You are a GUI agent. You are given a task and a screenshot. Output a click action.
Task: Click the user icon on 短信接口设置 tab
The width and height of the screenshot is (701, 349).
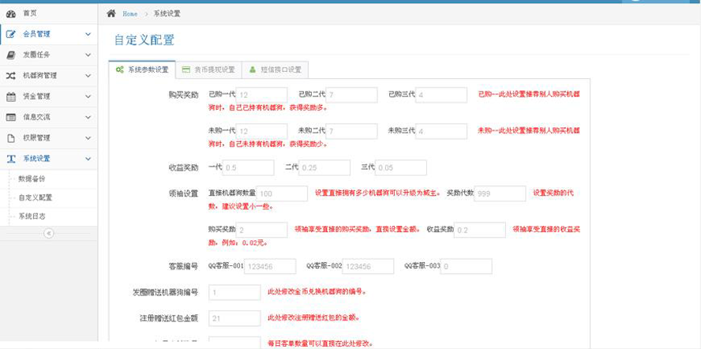(253, 69)
